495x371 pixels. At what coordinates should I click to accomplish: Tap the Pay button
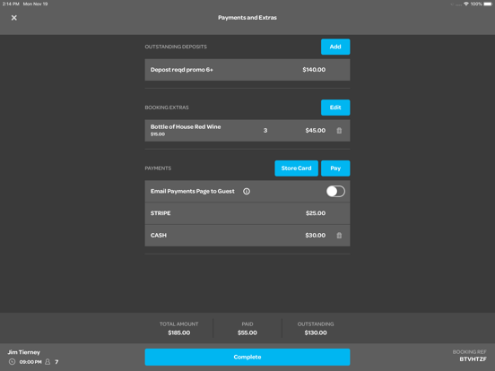coord(335,168)
